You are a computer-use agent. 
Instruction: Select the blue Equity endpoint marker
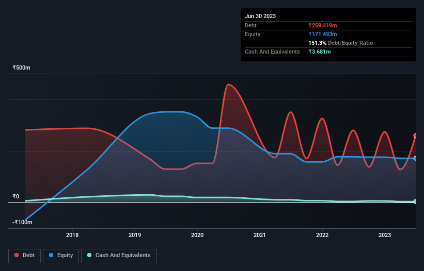[x=415, y=158]
